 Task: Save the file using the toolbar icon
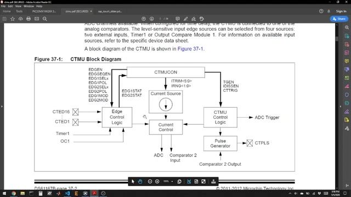click(x=4, y=19)
